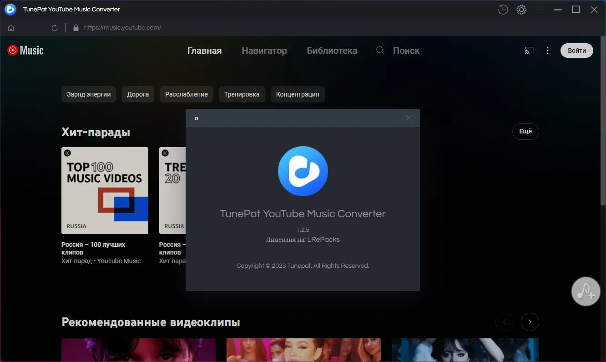606x362 pixels.
Task: Click the Хит-парад • YouTube Music subtitle
Action: (x=101, y=261)
